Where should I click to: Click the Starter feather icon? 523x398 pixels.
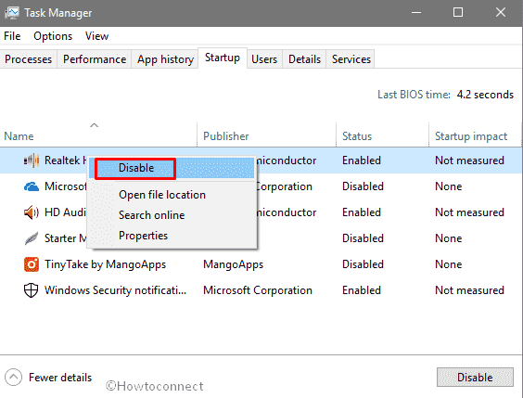tap(32, 238)
